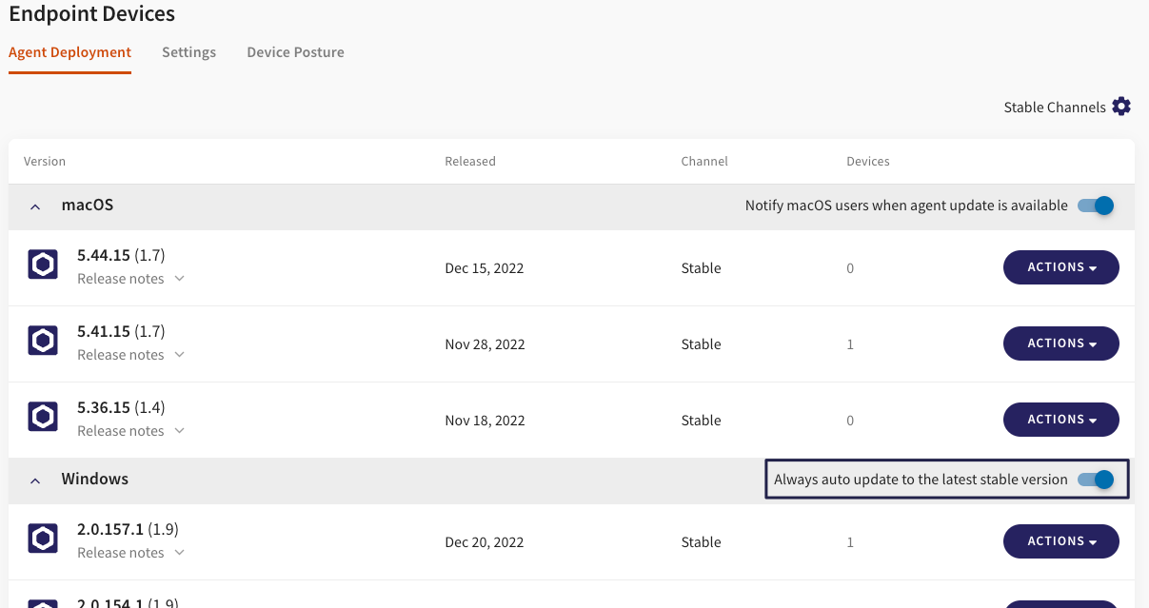Toggle macOS agent update notification switch
The width and height of the screenshot is (1149, 608).
point(1096,206)
